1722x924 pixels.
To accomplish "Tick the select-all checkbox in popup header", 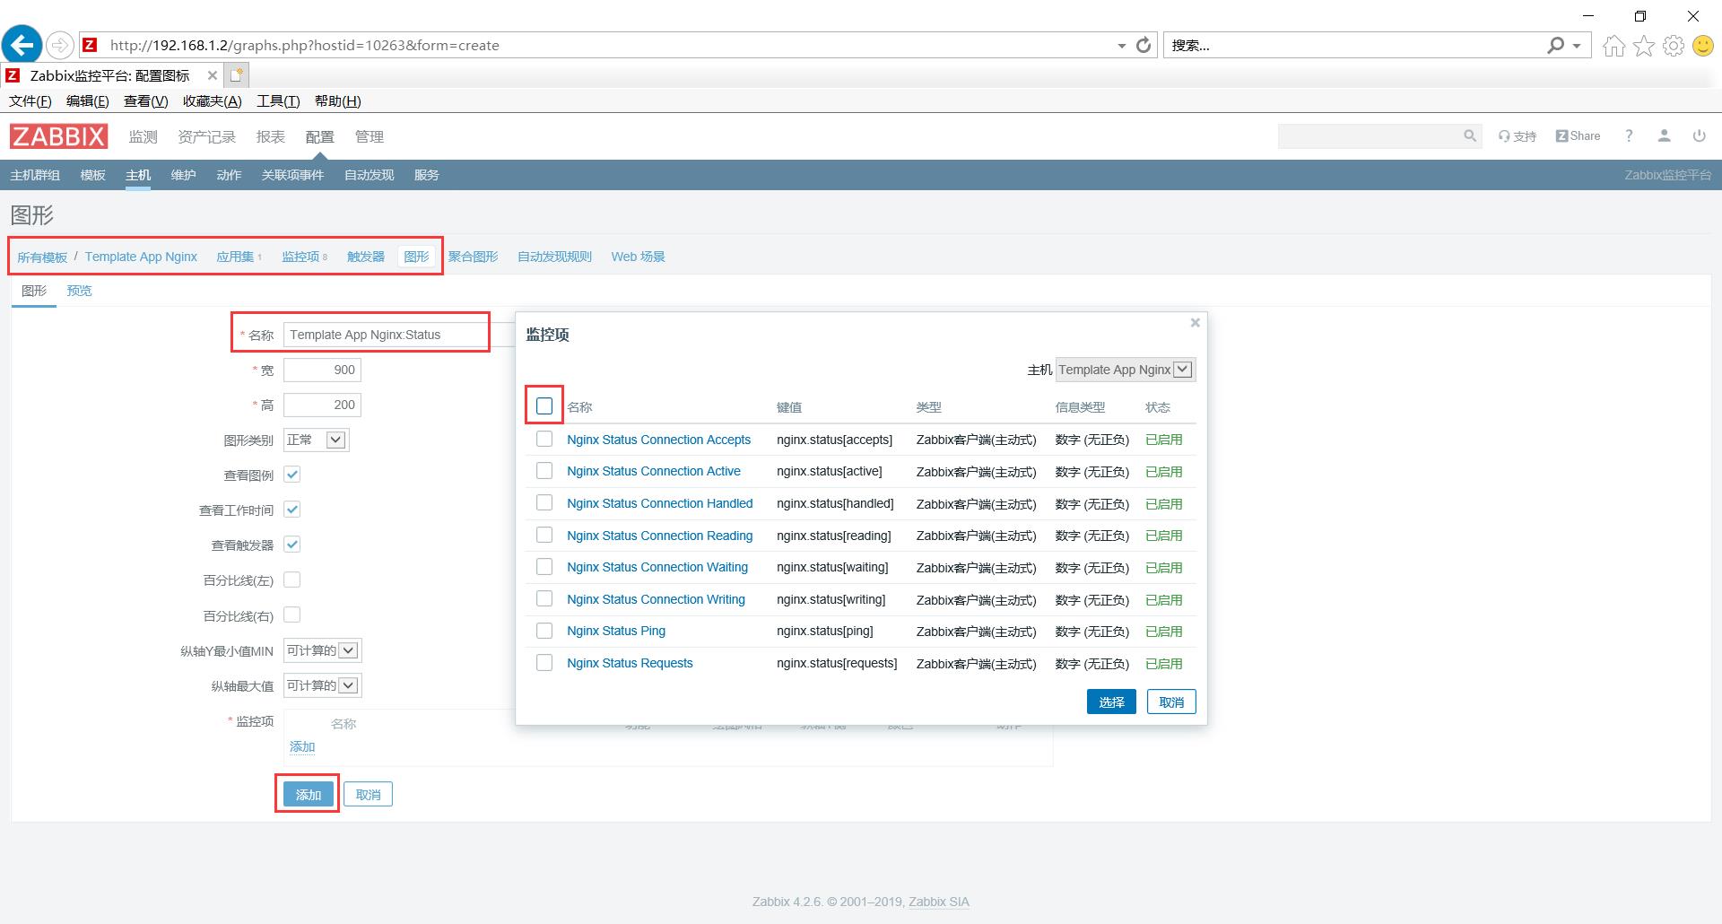I will click(x=544, y=406).
